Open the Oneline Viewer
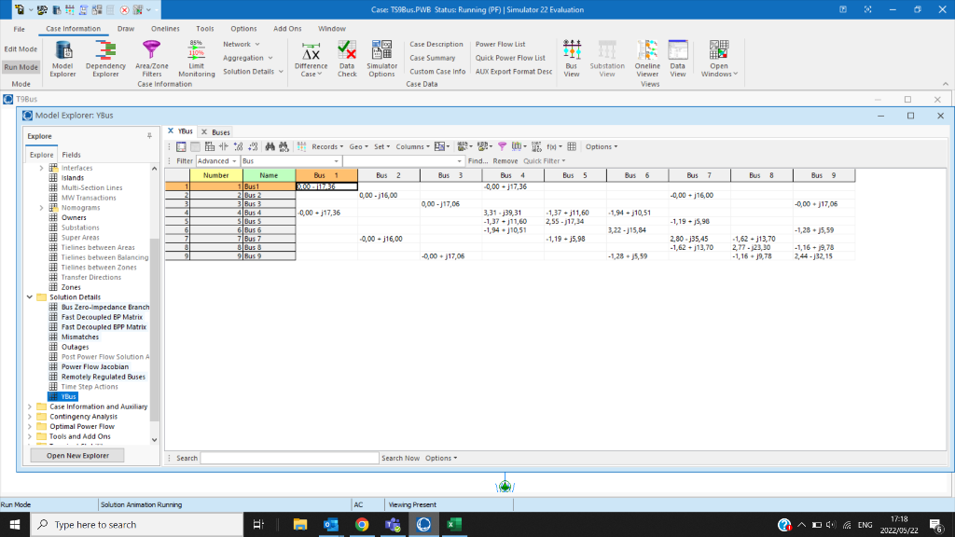 (647, 59)
